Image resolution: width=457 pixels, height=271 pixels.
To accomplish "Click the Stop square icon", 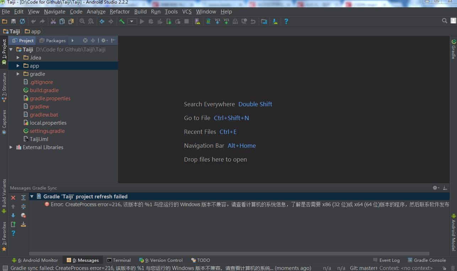I will (187, 21).
